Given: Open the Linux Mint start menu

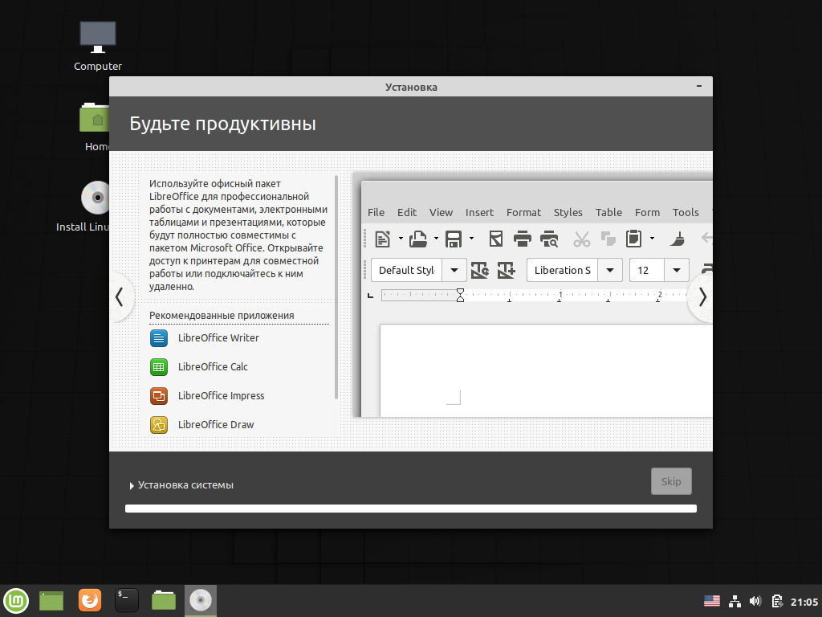Looking at the screenshot, I should (x=16, y=600).
